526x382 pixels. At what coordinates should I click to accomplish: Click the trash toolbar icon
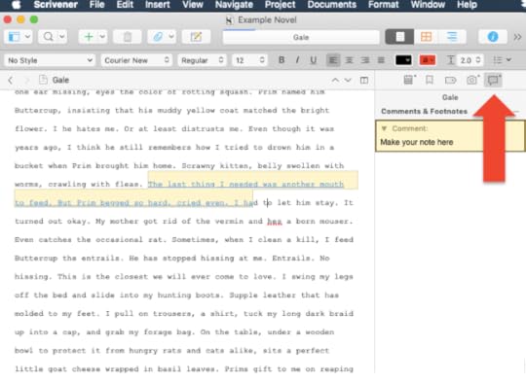pyautogui.click(x=128, y=37)
